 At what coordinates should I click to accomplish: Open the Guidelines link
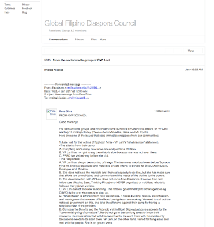pyautogui.click(x=10, y=9)
